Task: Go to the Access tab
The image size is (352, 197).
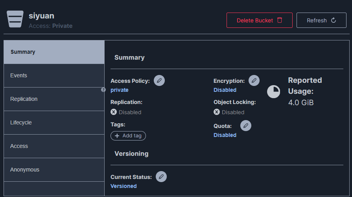Action: click(54, 146)
